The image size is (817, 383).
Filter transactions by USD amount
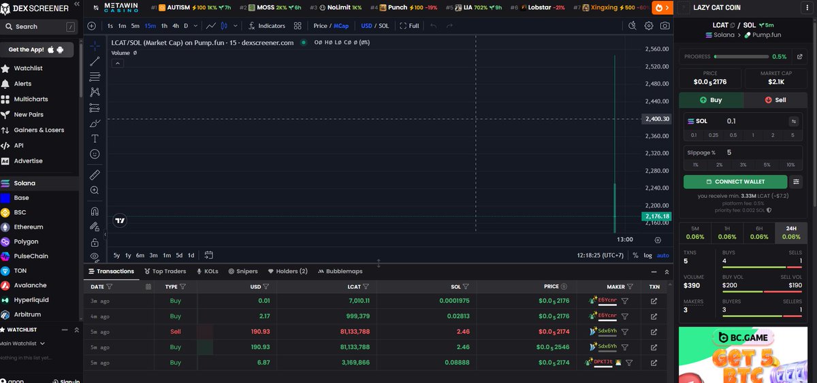click(x=266, y=287)
